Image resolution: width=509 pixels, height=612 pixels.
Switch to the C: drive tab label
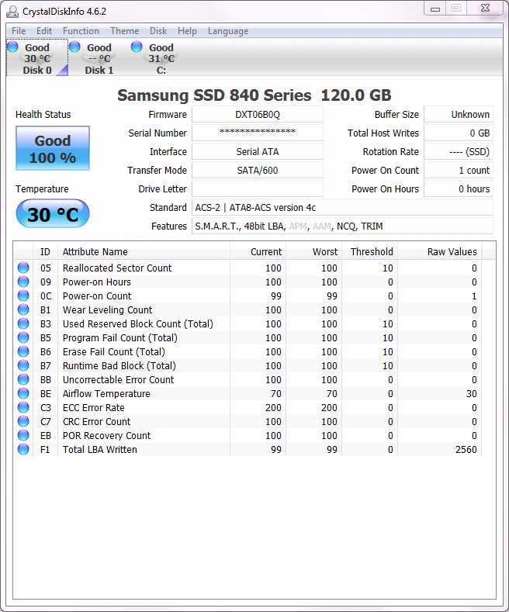point(161,71)
